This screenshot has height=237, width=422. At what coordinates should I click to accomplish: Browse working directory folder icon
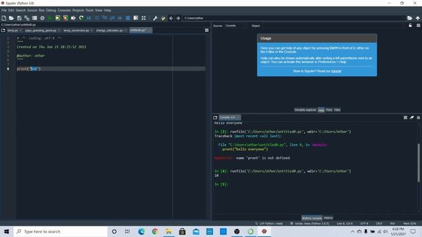[x=409, y=18]
